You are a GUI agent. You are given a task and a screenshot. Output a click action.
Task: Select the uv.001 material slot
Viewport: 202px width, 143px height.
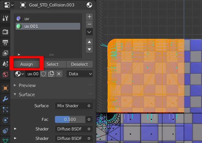pyautogui.click(x=48, y=26)
